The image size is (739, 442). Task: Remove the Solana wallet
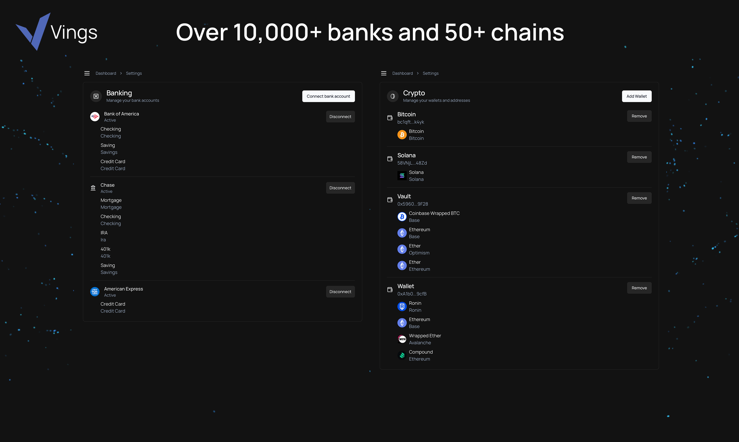point(639,157)
